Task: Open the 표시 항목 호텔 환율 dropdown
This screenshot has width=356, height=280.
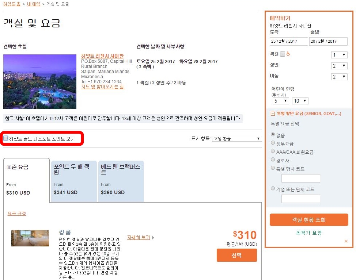Action: (237, 138)
